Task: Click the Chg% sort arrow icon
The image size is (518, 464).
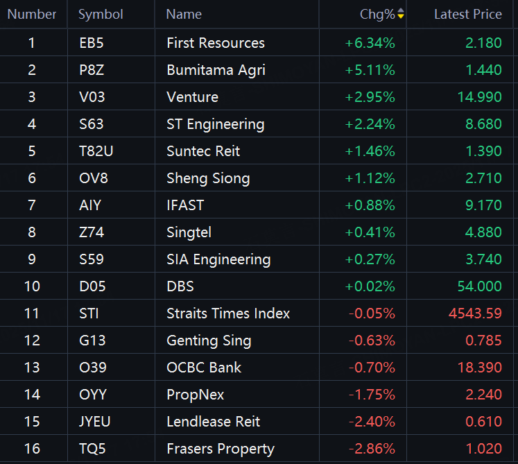Action: pos(400,15)
